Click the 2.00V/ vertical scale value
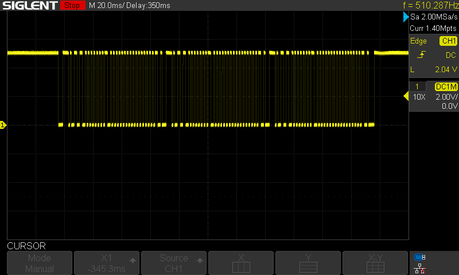459x275 pixels. (446, 97)
